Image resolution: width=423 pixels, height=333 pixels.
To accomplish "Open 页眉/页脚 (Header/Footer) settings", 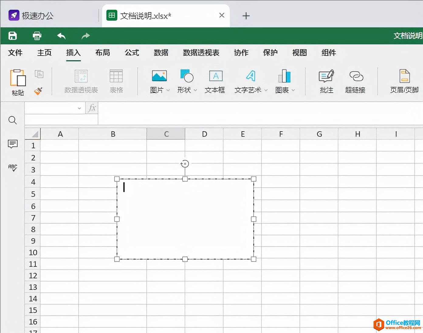I will pyautogui.click(x=404, y=81).
